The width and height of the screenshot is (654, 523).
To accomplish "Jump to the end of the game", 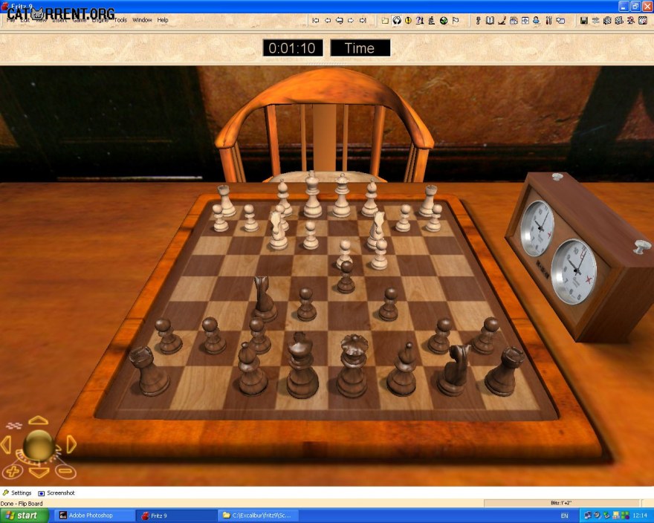I will (363, 20).
